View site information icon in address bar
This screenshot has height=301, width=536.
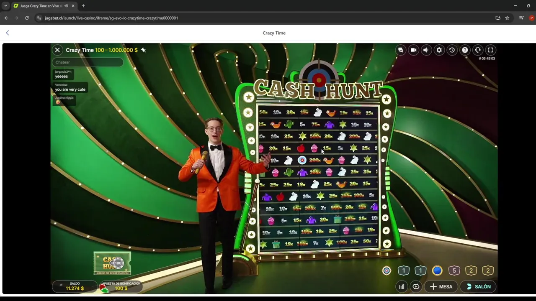tap(39, 18)
